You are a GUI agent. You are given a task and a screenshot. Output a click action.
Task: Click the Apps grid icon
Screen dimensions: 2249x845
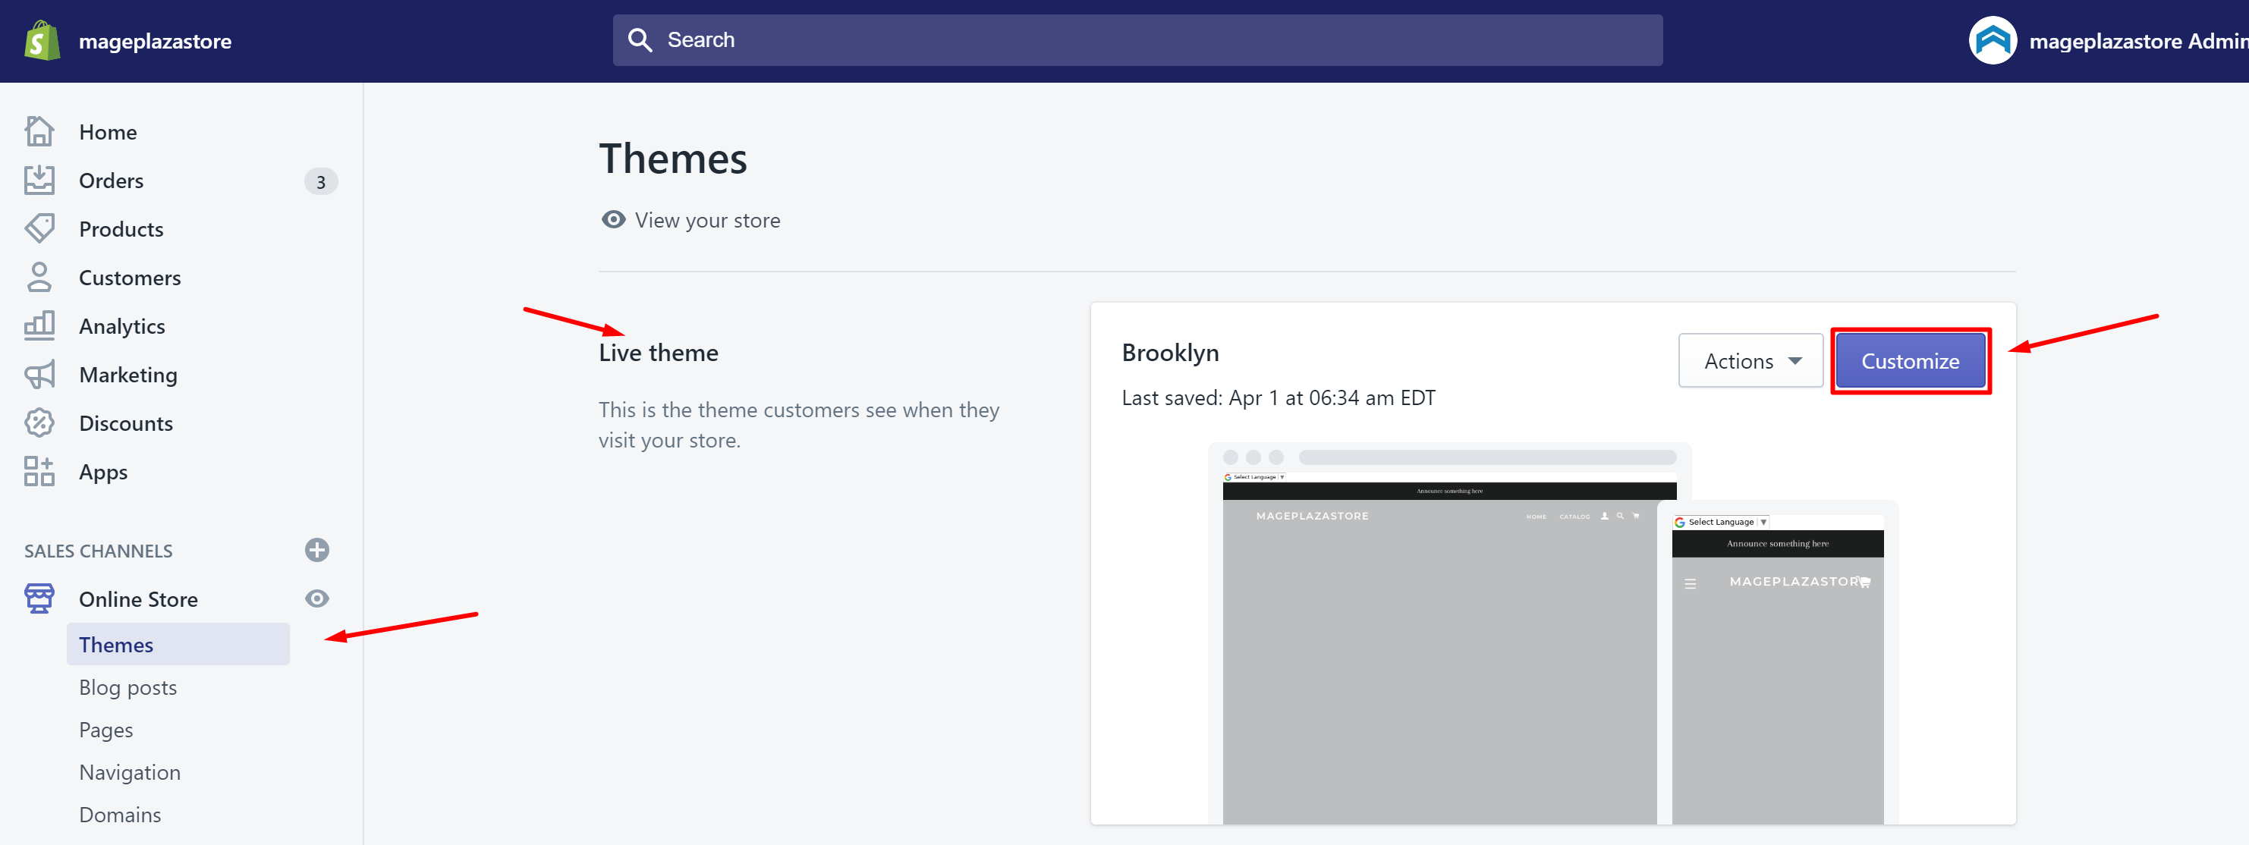(39, 471)
